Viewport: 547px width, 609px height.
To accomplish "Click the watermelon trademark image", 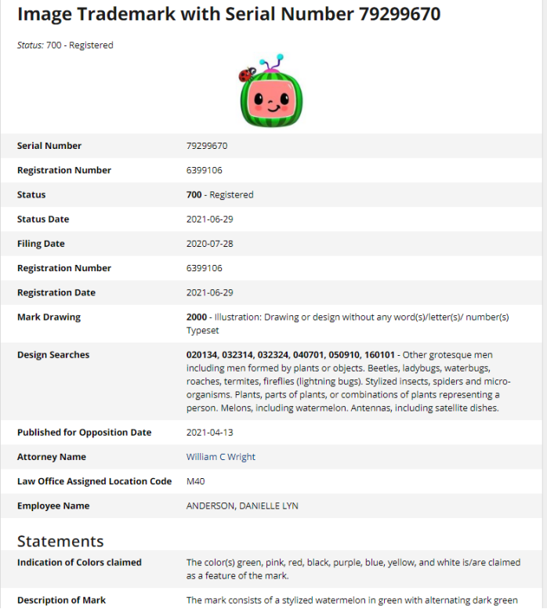I will [271, 90].
